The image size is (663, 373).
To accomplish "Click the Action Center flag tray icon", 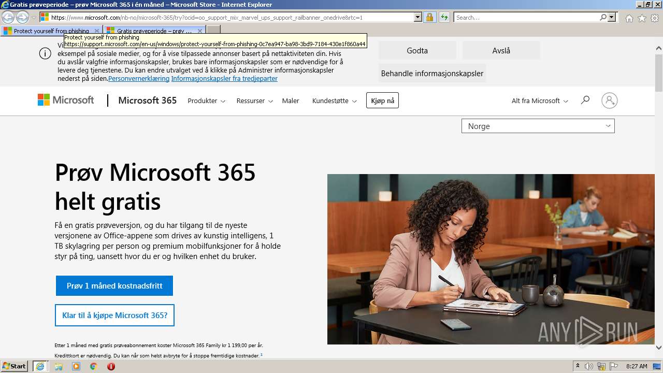I will pos(614,366).
